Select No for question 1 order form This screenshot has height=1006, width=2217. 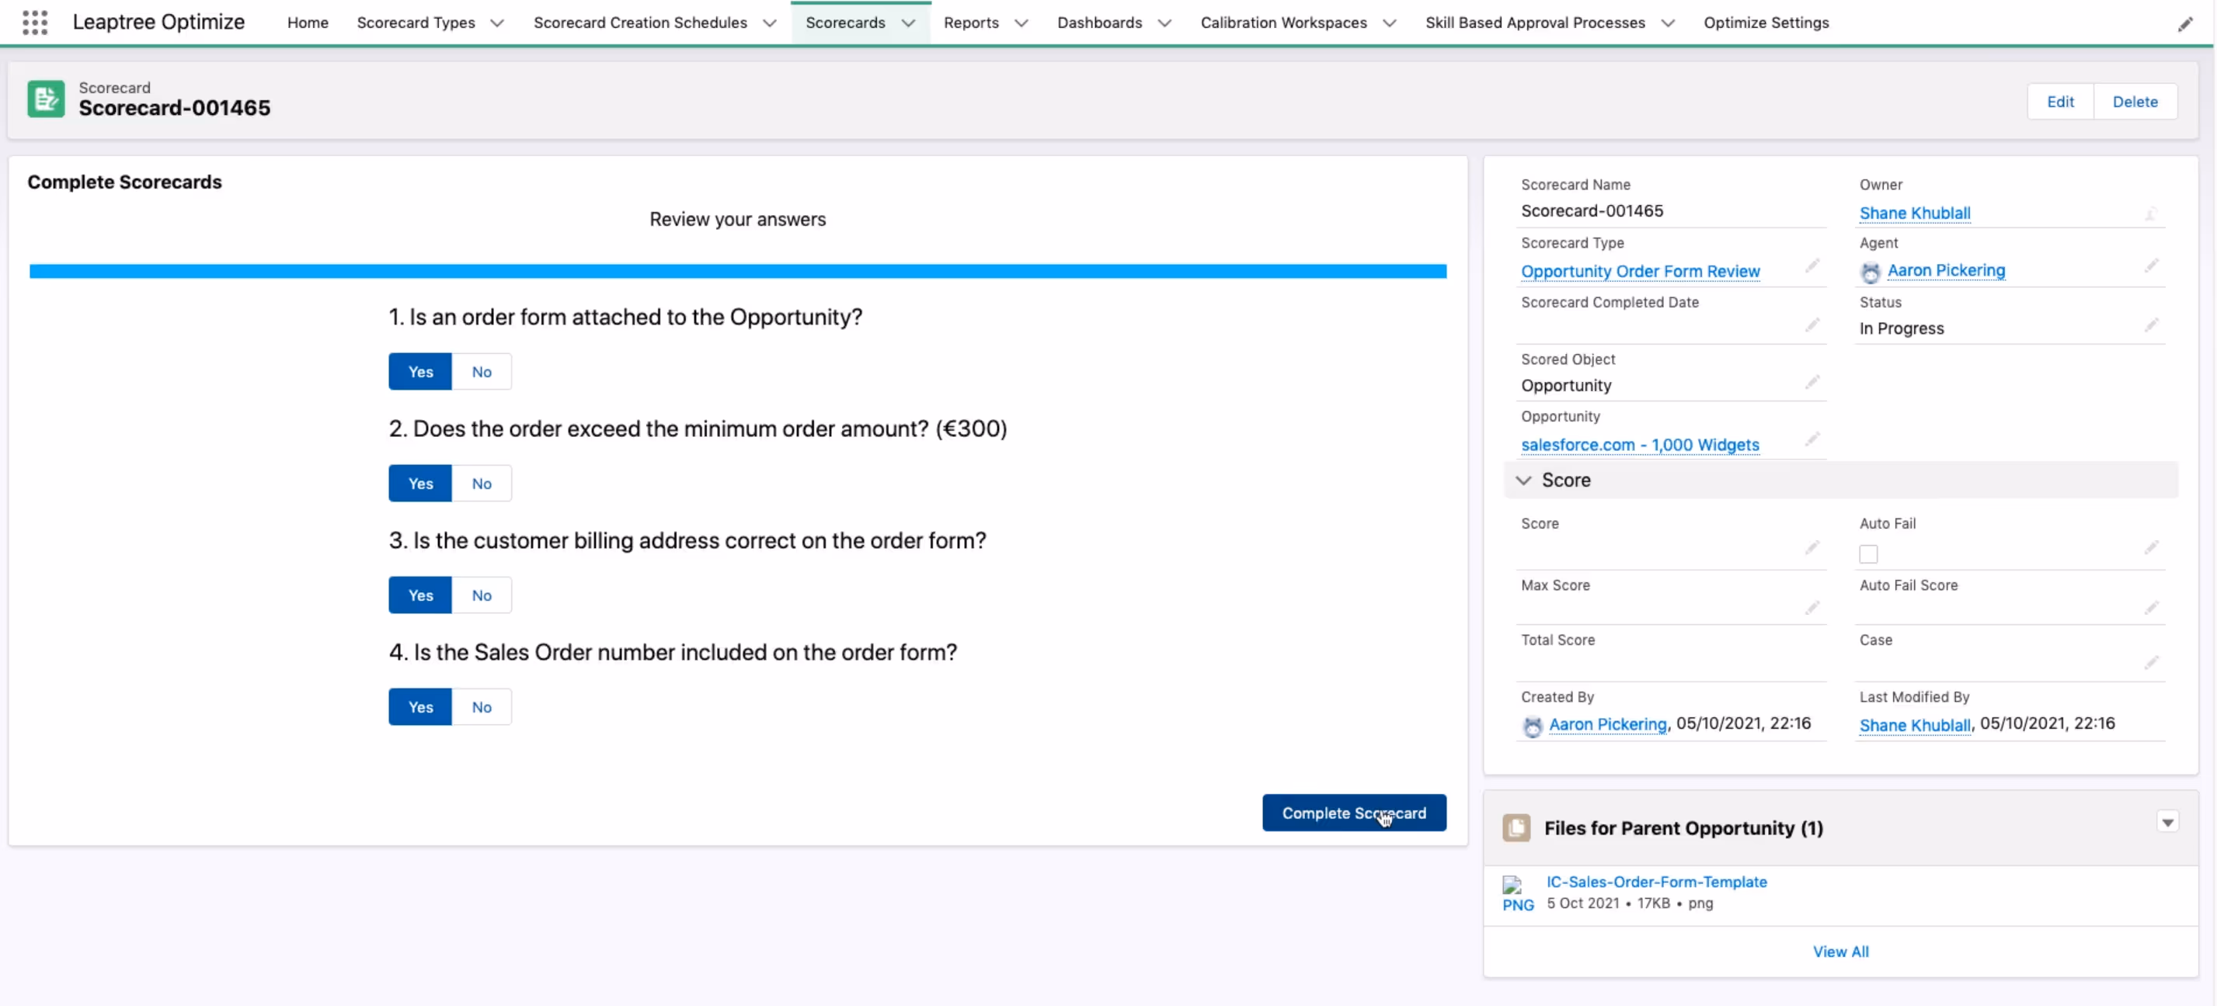pos(481,372)
